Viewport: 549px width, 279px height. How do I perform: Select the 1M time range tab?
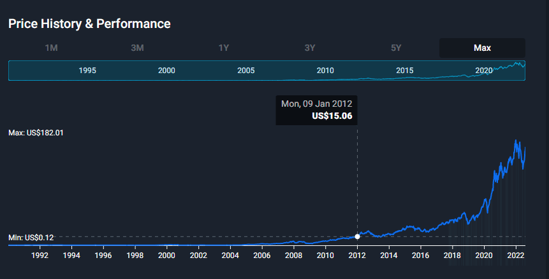[x=52, y=48]
